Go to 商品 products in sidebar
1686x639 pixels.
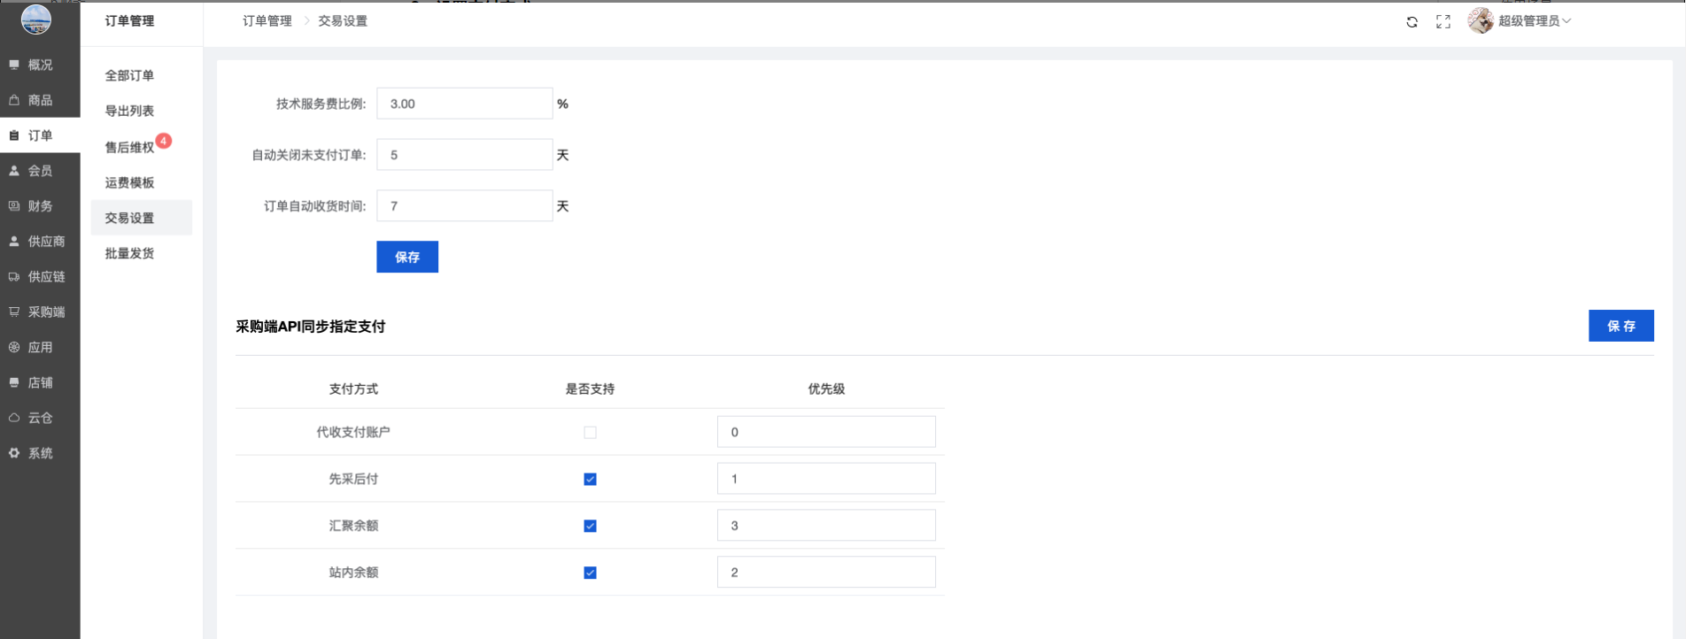[39, 100]
